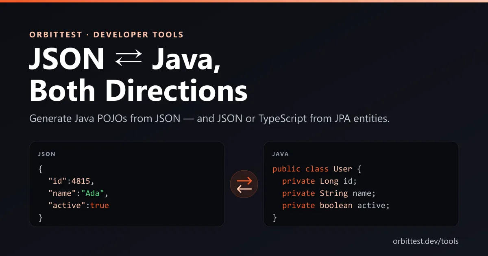The width and height of the screenshot is (488, 256).
Task: Click the word "JSON" in the headline
Action: tap(67, 59)
